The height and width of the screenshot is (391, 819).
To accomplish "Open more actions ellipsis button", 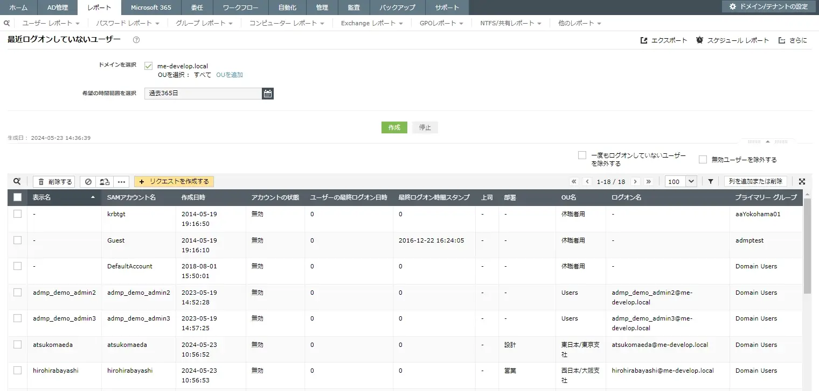I will tap(121, 182).
